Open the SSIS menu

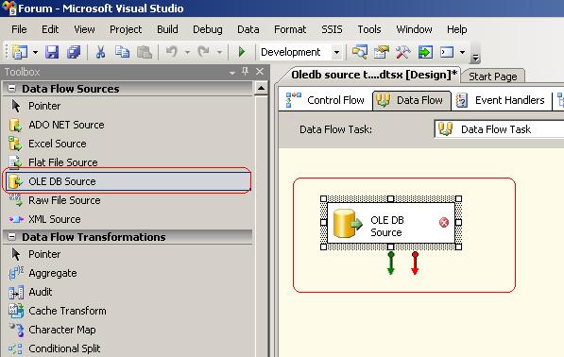(x=332, y=29)
